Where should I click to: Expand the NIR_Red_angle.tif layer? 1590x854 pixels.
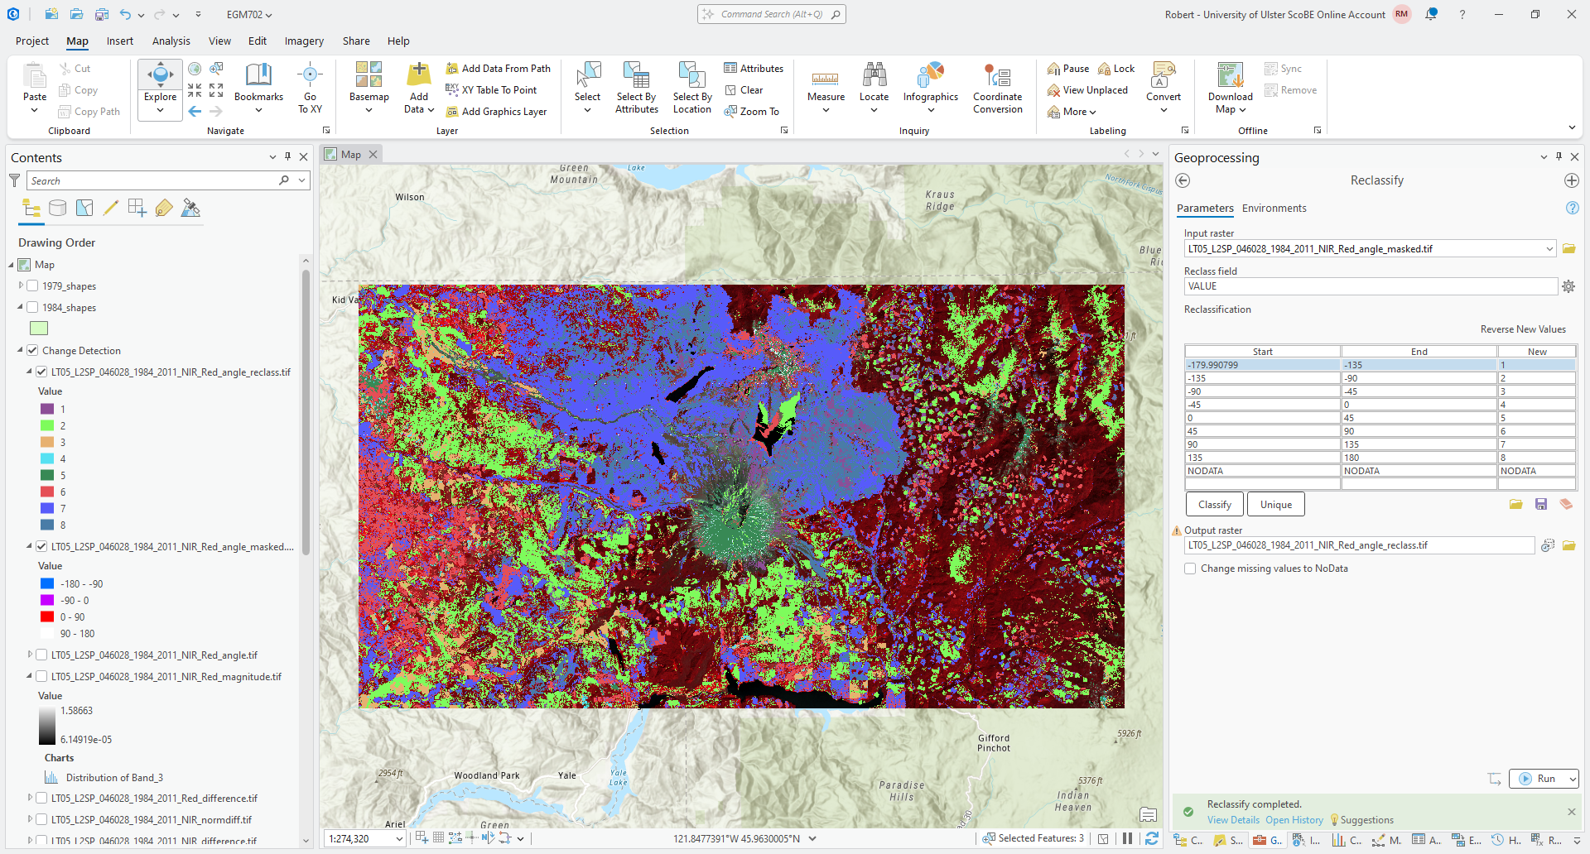pyautogui.click(x=30, y=655)
